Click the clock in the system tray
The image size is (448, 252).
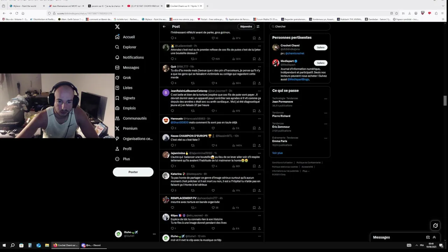[431, 245]
